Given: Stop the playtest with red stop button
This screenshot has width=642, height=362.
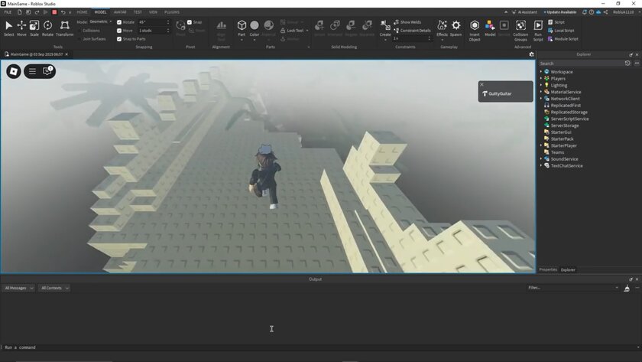Looking at the screenshot, I should (54, 12).
